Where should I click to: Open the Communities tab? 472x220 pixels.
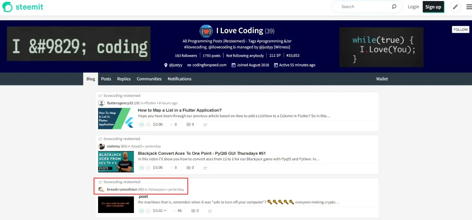click(149, 79)
